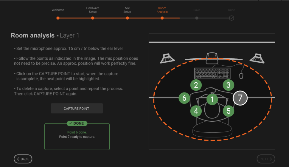Image resolution: width=289 pixels, height=167 pixels.
Task: Click the Save step marker
Action: point(197,18)
